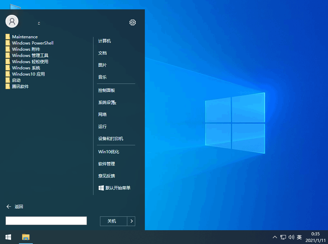Click the user account avatar icon

coord(12,21)
